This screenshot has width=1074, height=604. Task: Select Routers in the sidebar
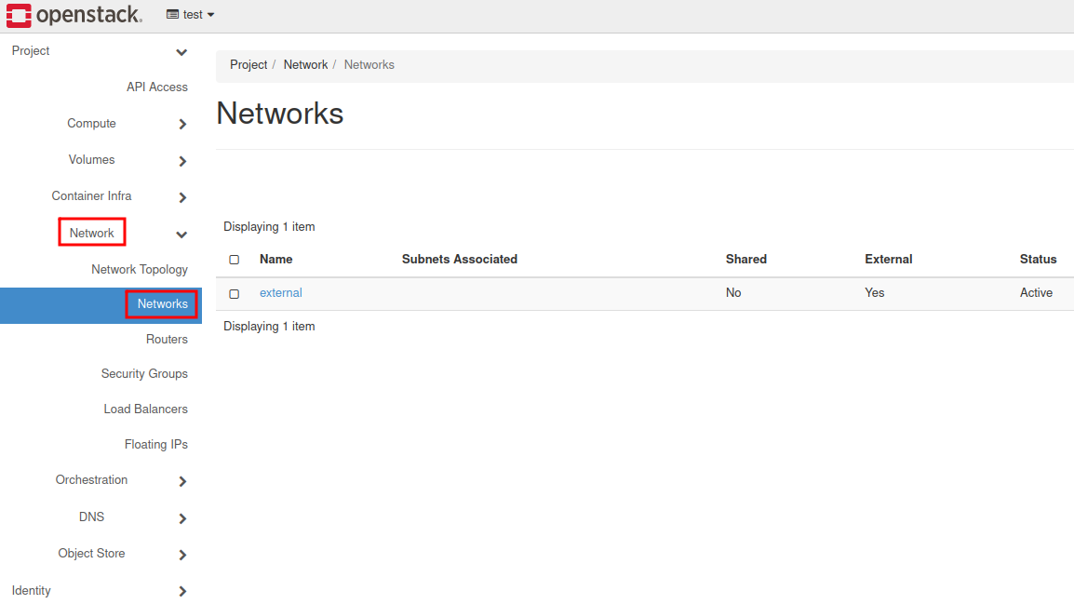tap(167, 340)
